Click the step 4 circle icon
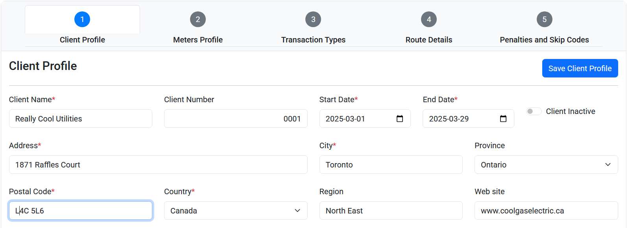 point(429,19)
